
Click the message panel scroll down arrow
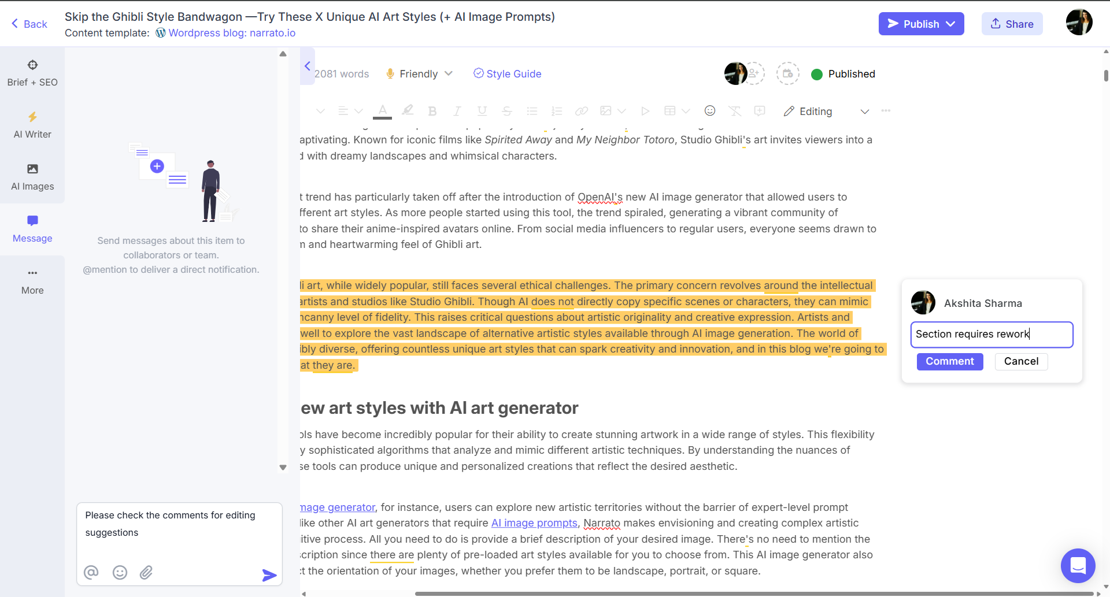283,468
